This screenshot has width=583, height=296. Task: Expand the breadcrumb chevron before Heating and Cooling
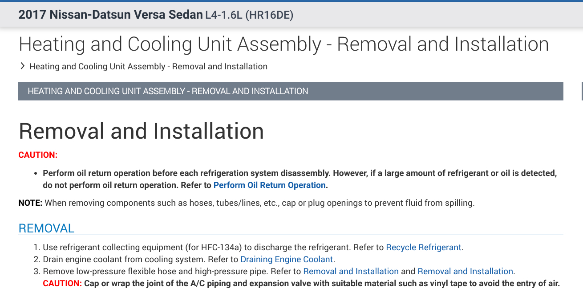(22, 66)
